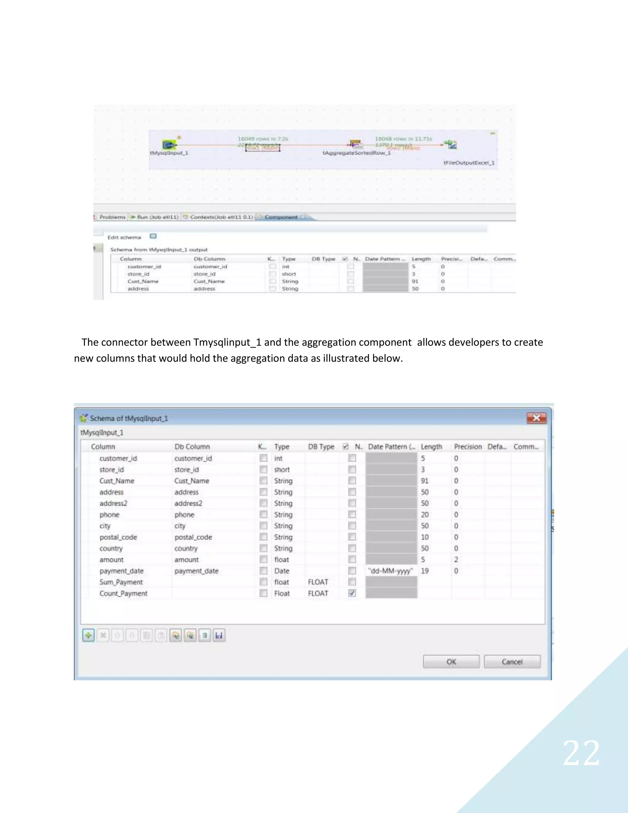
Task: Select the tMysqlInput_1 component icon
Action: coord(169,144)
